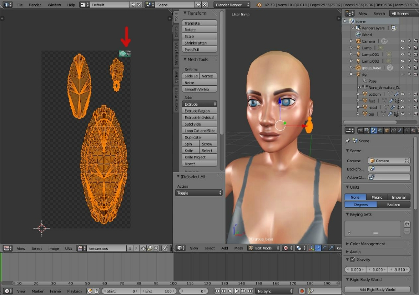
Task: Select Radians rotation units
Action: click(393, 205)
